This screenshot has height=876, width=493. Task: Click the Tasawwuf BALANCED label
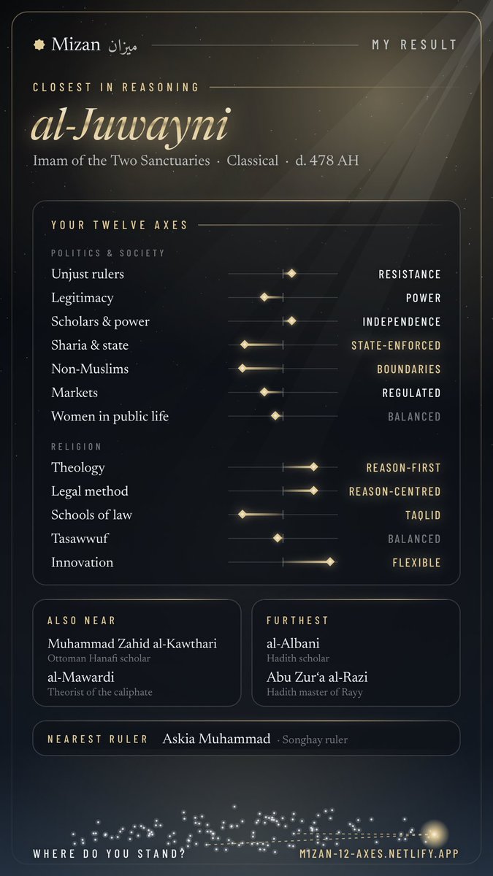click(415, 539)
